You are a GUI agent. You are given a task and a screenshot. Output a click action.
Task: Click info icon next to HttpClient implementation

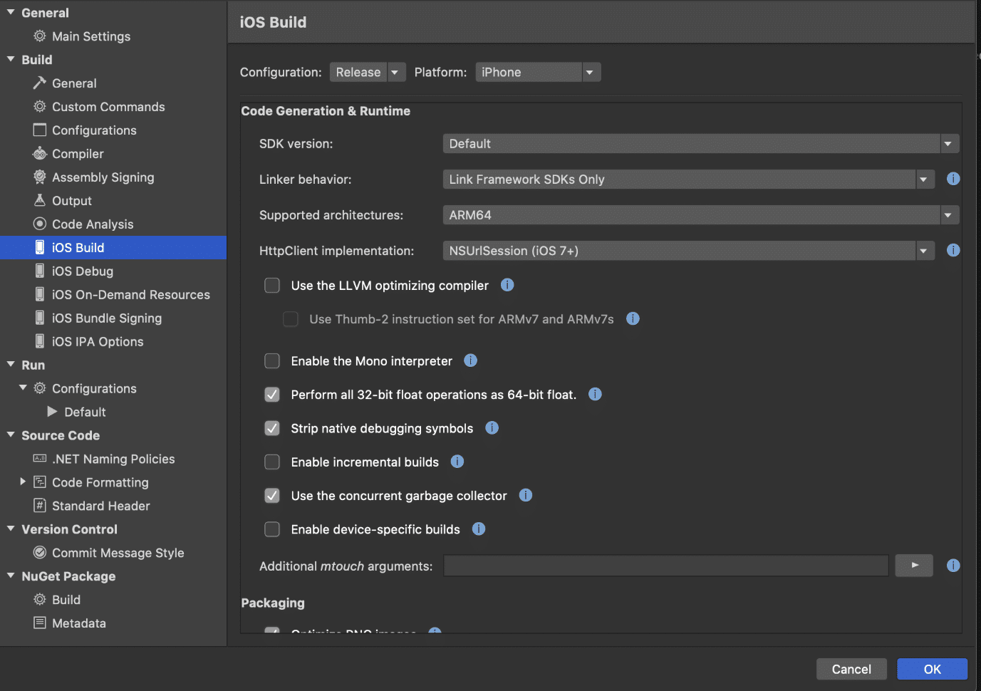coord(953,250)
